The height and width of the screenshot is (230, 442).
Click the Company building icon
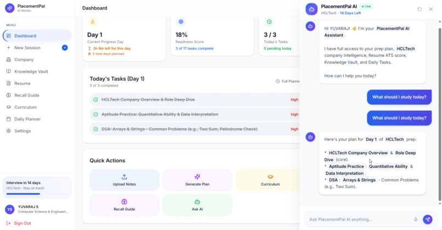click(8, 59)
